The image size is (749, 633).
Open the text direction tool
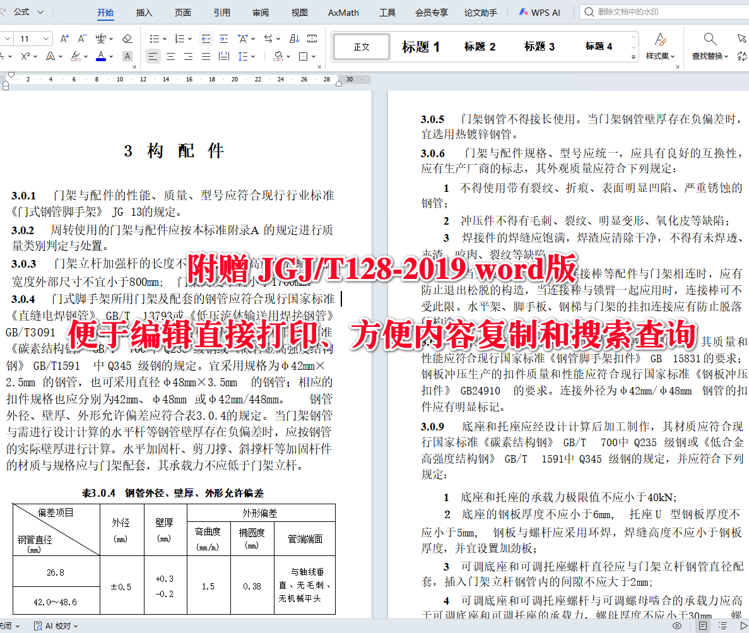[x=268, y=38]
